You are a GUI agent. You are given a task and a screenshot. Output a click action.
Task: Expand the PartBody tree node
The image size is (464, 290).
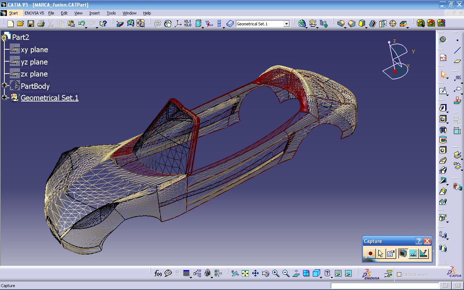point(4,86)
